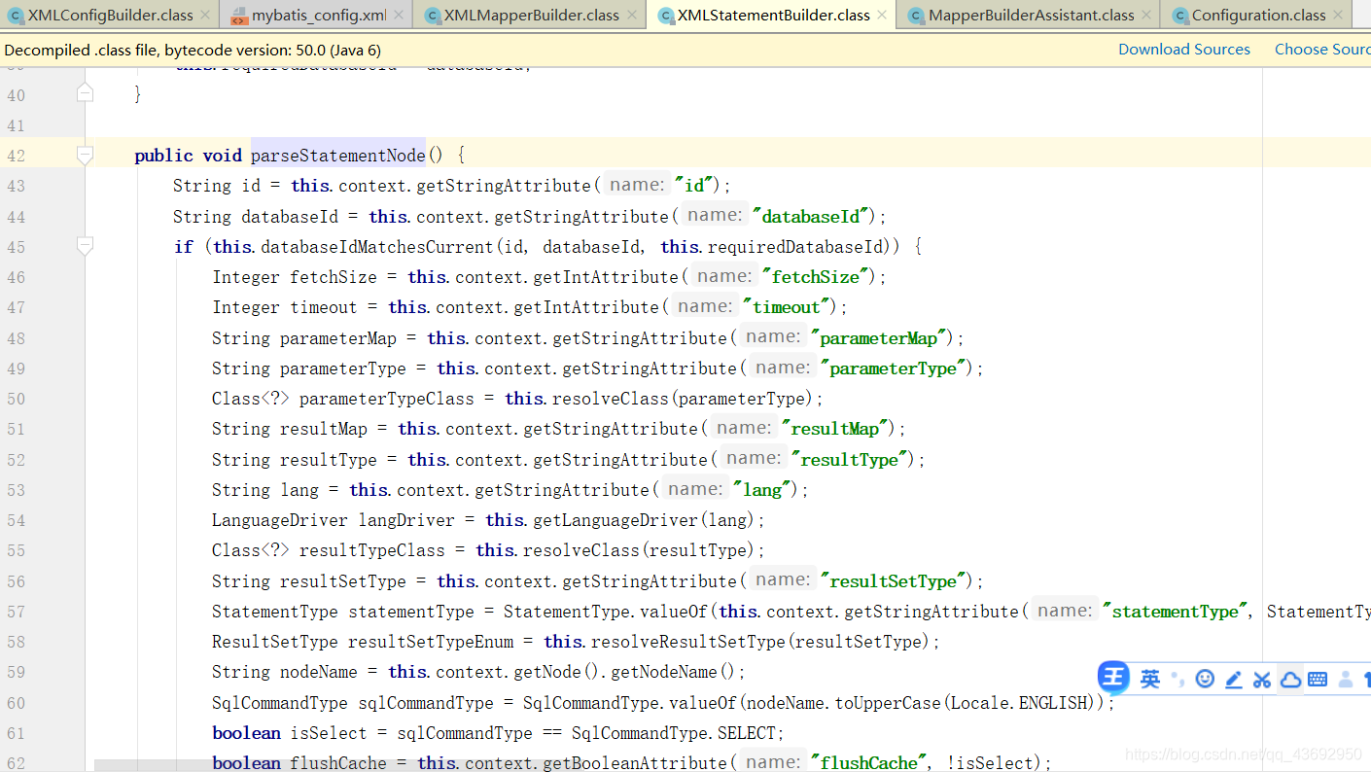The width and height of the screenshot is (1371, 772).
Task: Switch to the XMLConfigBuilder.class tab
Action: point(110,15)
